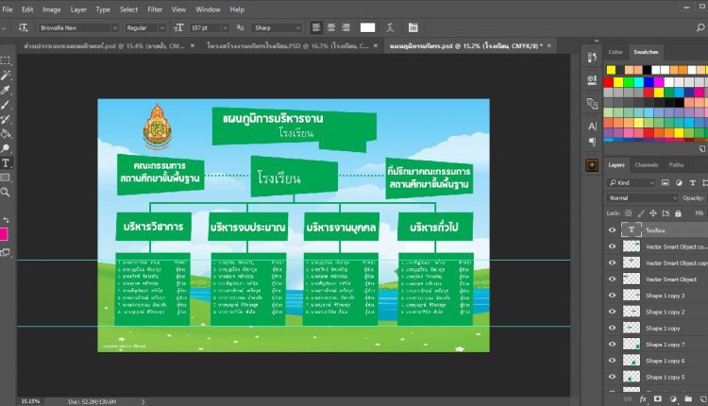Hide the Vector Smart Object layer
This screenshot has width=708, height=406.
click(x=612, y=279)
